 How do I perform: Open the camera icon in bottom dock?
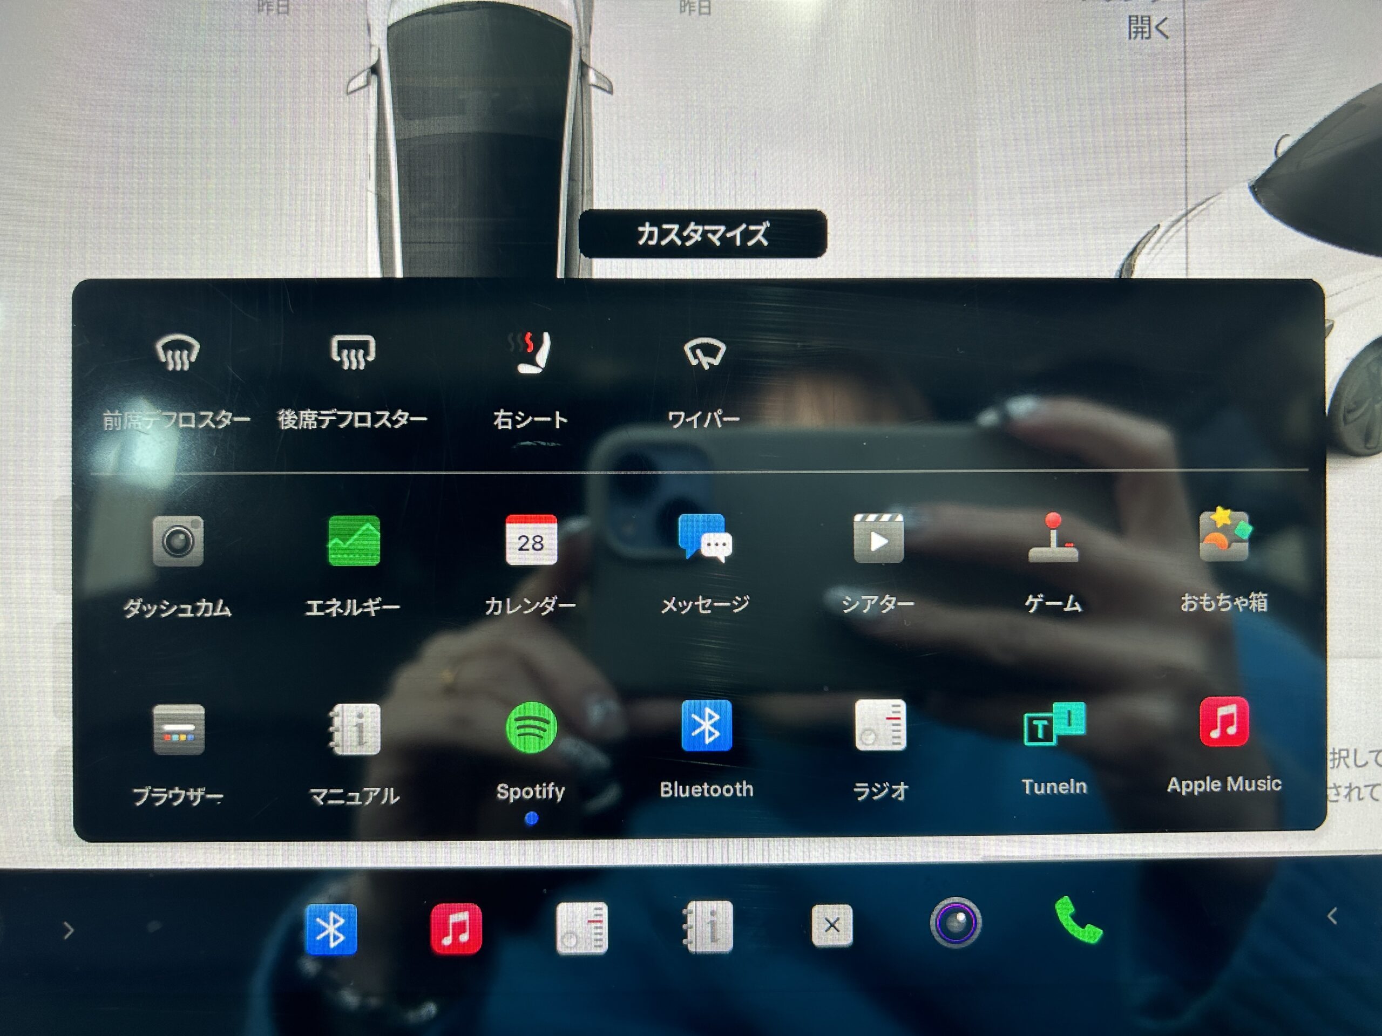click(x=956, y=923)
